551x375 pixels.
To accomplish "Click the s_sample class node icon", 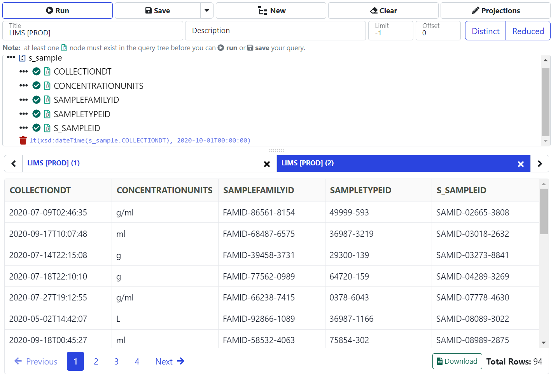I will pyautogui.click(x=22, y=58).
